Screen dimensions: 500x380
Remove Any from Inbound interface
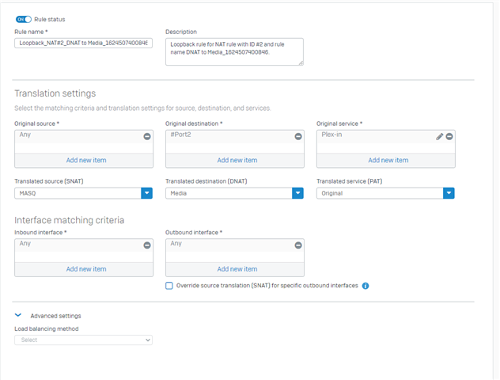[x=147, y=245]
